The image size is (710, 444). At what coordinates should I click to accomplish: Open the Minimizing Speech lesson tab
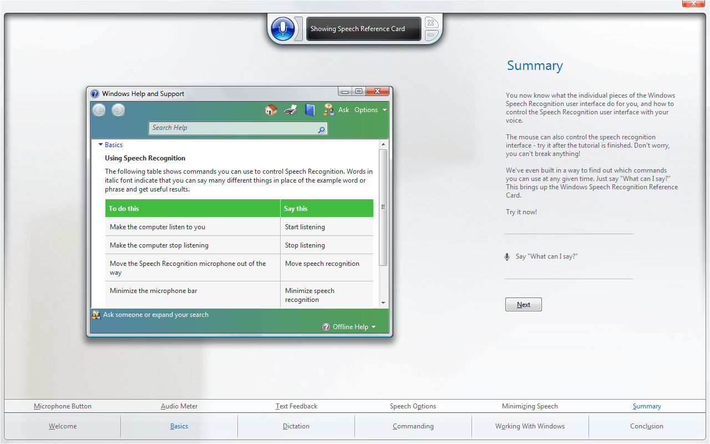[x=530, y=406]
